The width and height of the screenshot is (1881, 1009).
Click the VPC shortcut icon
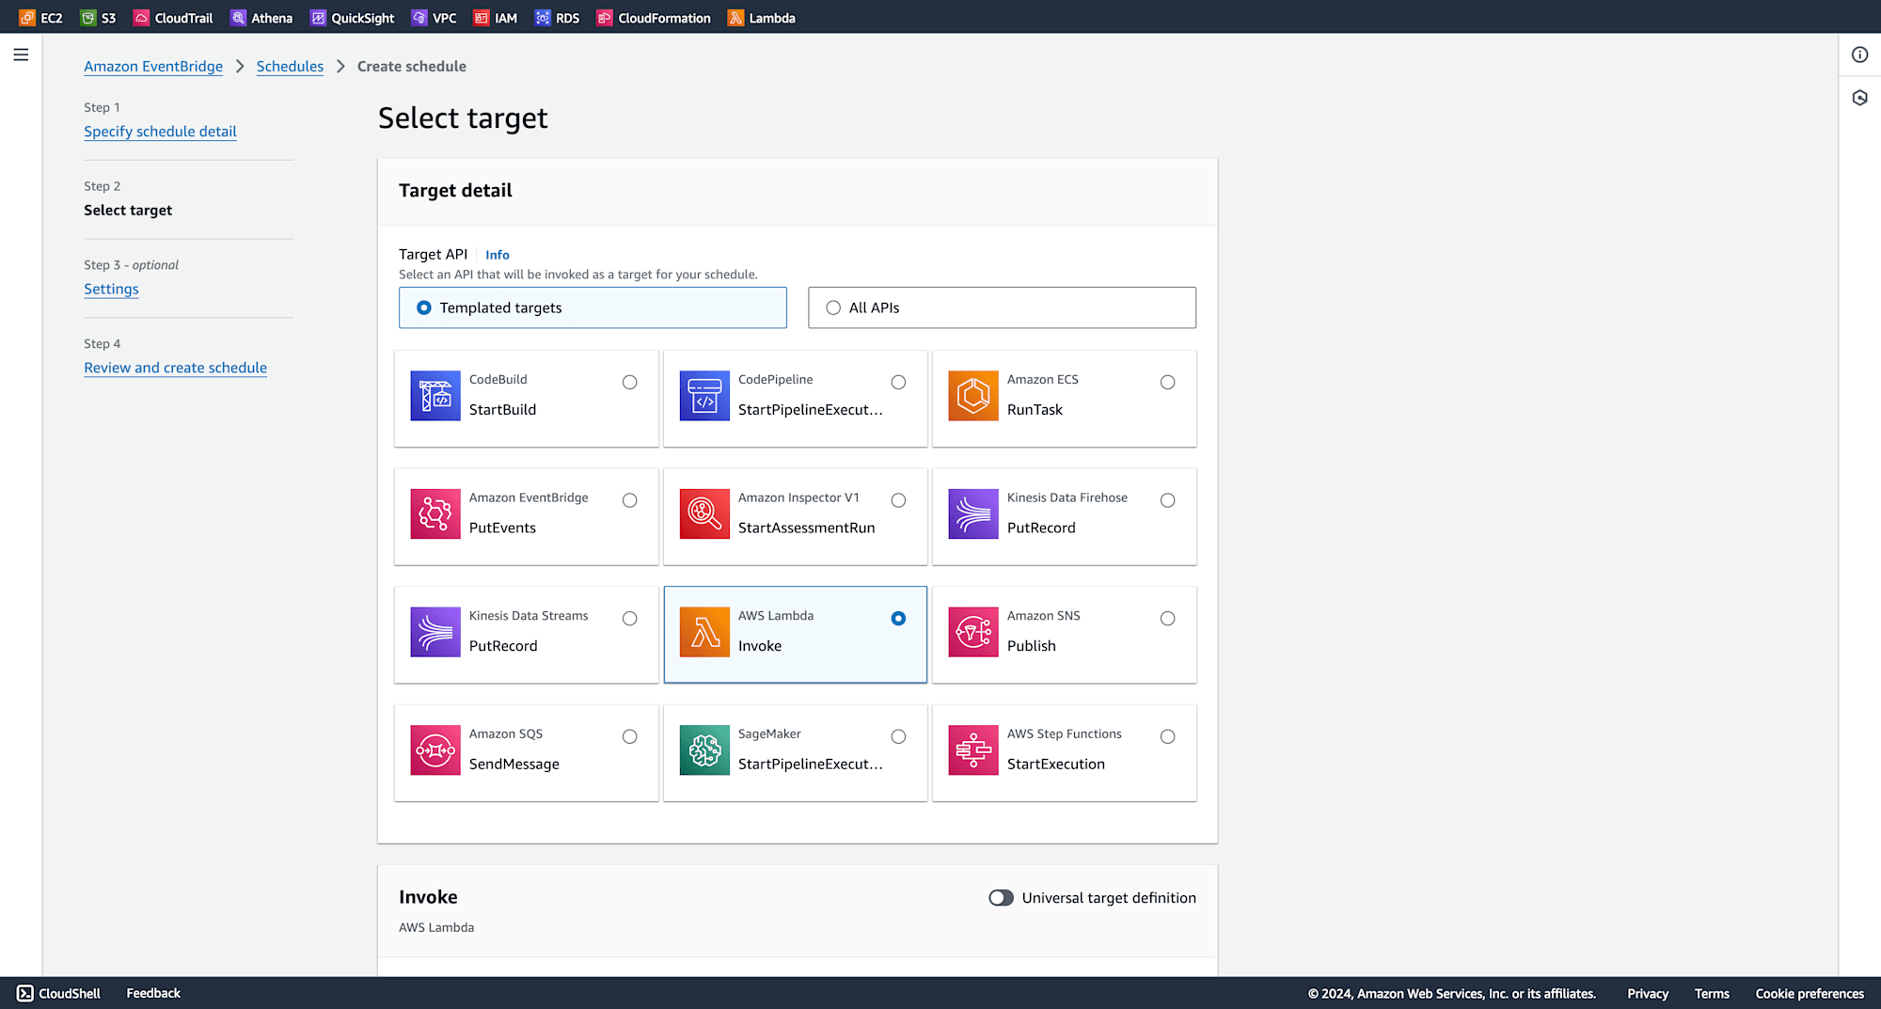pyautogui.click(x=419, y=18)
